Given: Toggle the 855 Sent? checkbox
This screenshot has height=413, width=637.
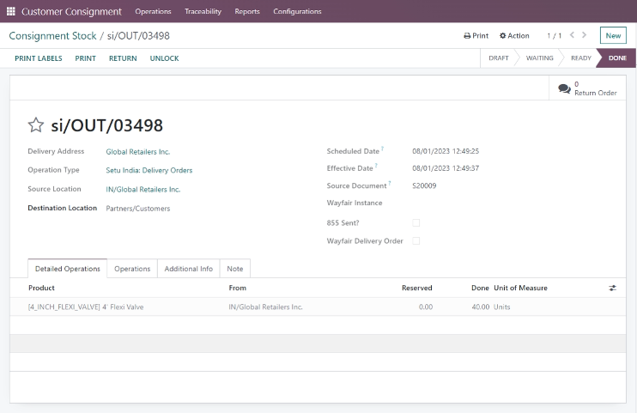Looking at the screenshot, I should (416, 222).
